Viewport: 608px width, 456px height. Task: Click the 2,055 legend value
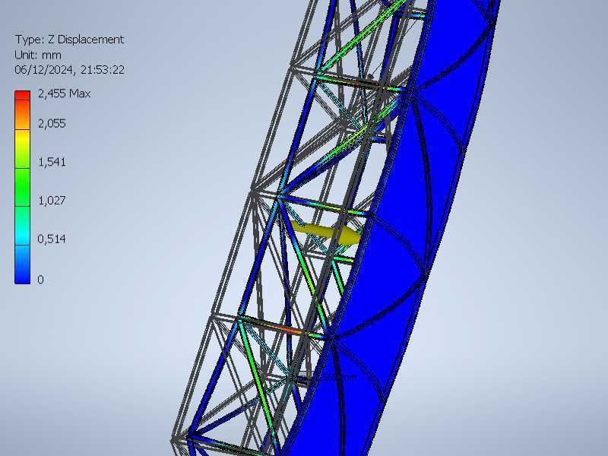pos(52,124)
